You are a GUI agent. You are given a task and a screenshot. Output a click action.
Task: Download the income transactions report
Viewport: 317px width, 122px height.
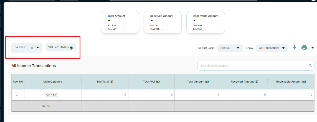[295, 48]
